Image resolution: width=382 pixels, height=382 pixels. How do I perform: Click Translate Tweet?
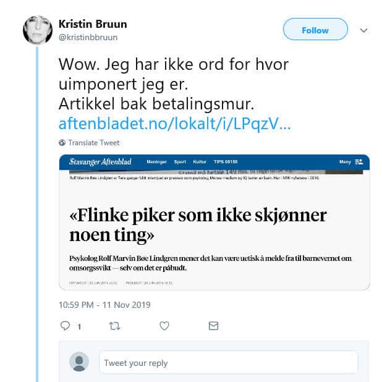[x=94, y=143]
